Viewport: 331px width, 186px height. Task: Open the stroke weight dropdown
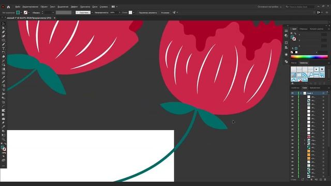[53, 12]
